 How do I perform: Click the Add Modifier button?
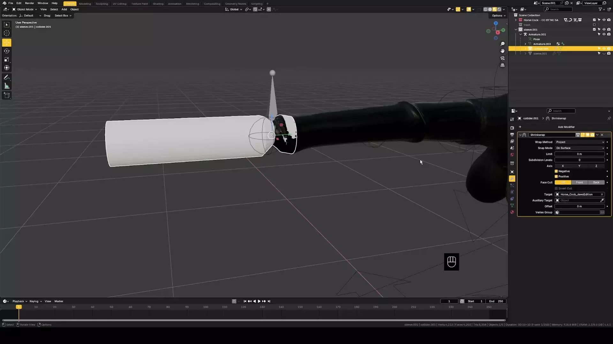(x=566, y=127)
